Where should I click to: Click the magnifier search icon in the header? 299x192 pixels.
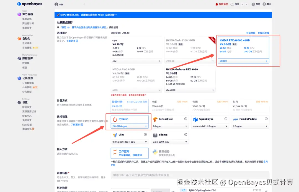(232, 4)
